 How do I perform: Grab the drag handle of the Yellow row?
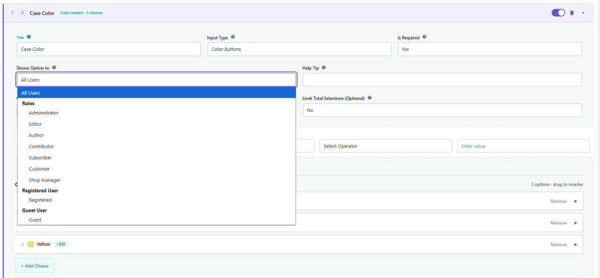(x=22, y=245)
